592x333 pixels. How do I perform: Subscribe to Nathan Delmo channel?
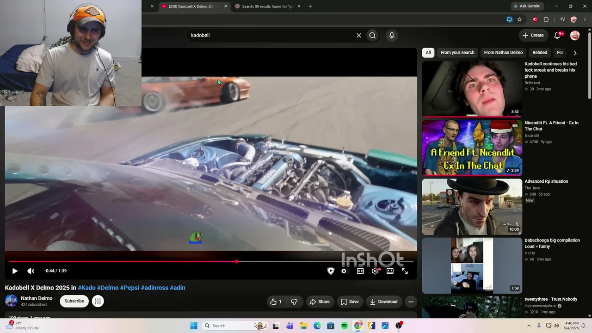point(74,301)
